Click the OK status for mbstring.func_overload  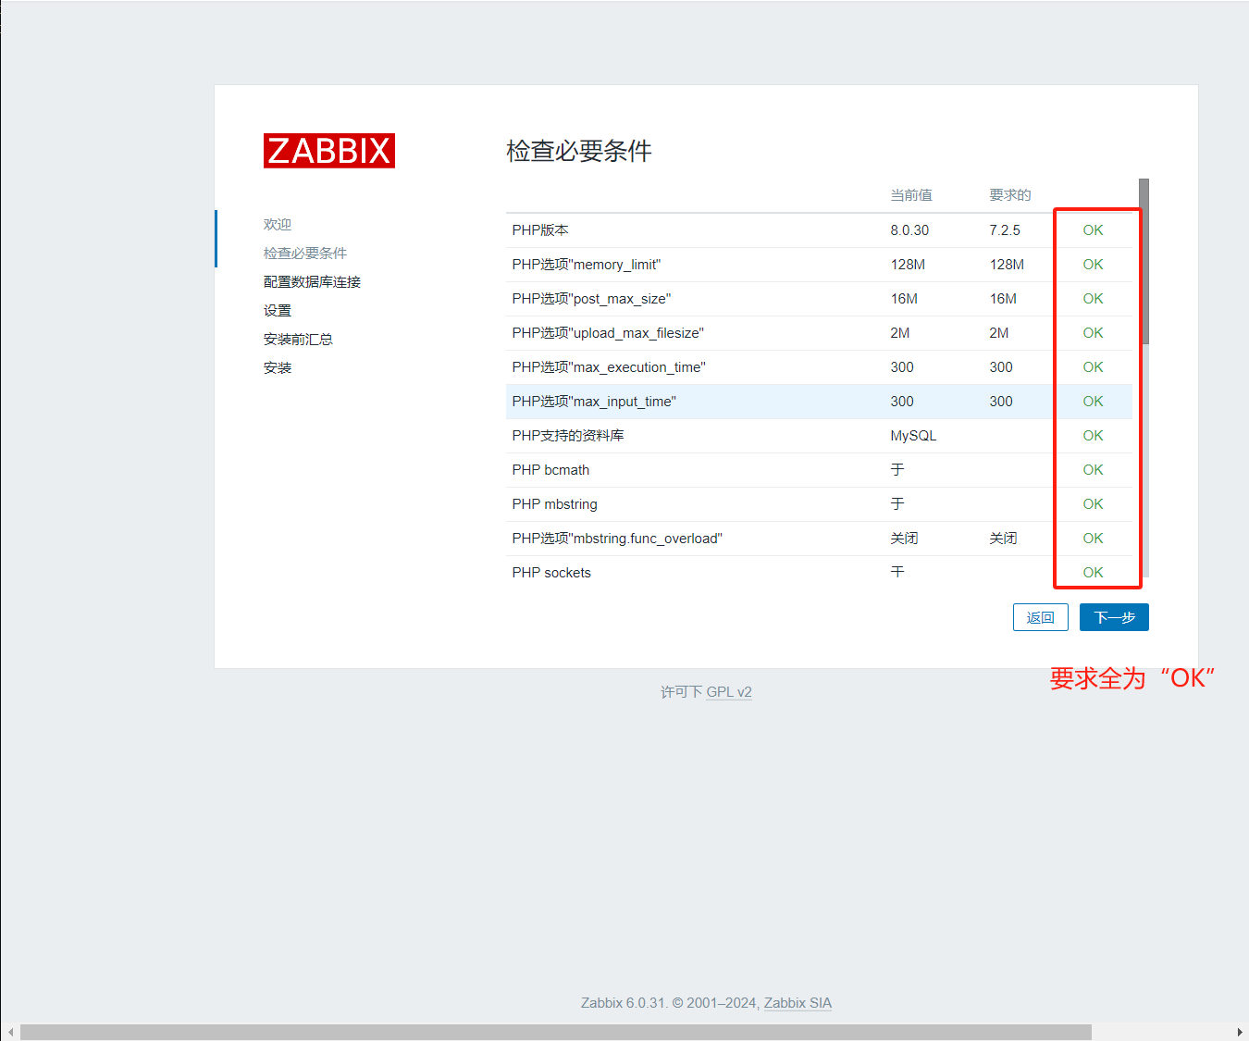(x=1093, y=539)
